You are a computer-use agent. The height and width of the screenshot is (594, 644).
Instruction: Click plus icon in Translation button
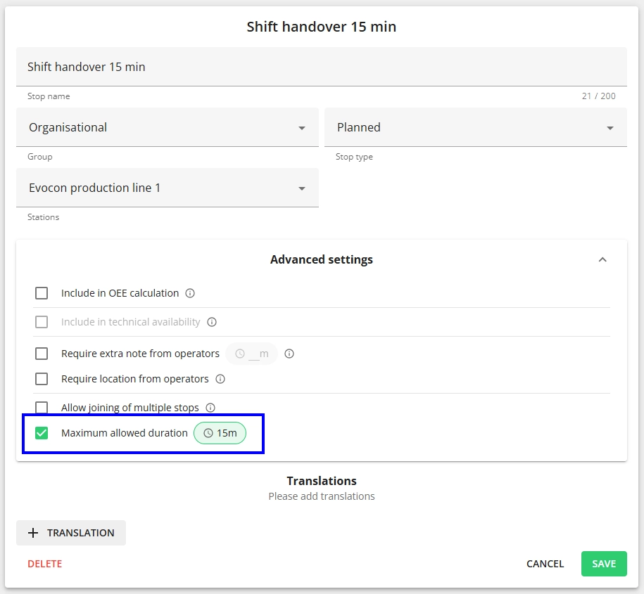point(33,533)
